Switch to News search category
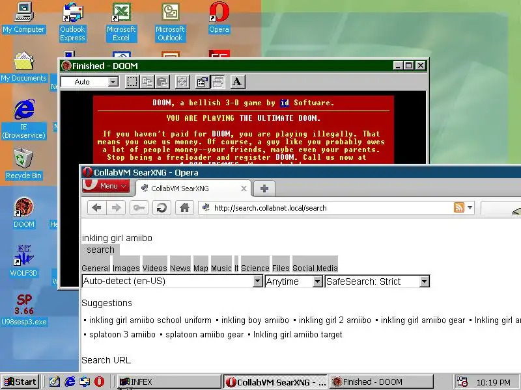Image resolution: width=521 pixels, height=390 pixels. [x=180, y=268]
